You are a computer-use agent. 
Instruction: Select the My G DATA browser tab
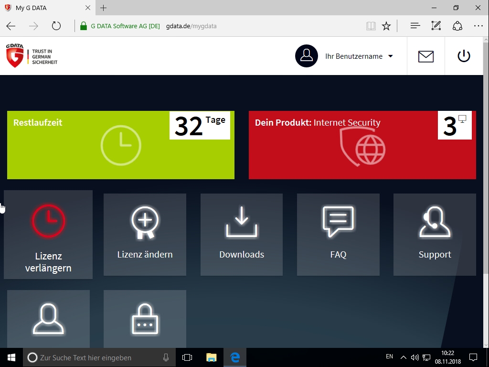[47, 8]
